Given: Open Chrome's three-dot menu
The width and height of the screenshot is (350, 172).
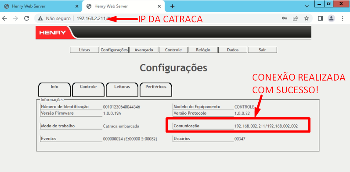Looking at the screenshot, I should tap(343, 18).
